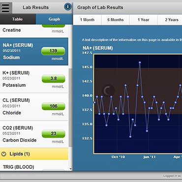Select the 1 Year range
This screenshot has width=182, height=182.
[x=144, y=20]
